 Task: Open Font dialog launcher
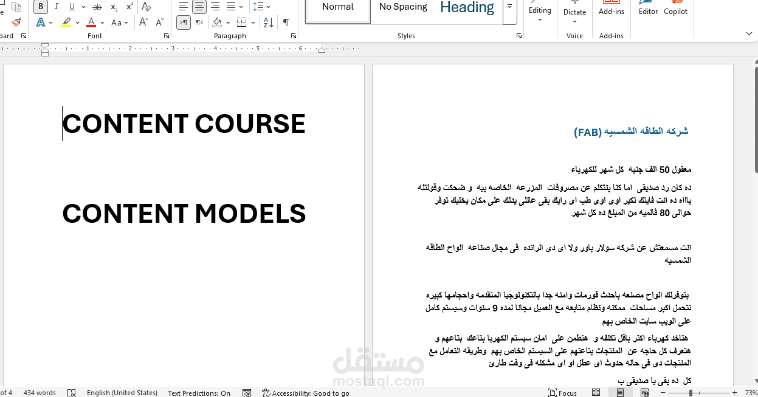click(167, 36)
